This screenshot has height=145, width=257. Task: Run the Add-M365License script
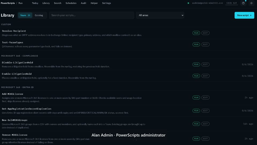coord(196,98)
